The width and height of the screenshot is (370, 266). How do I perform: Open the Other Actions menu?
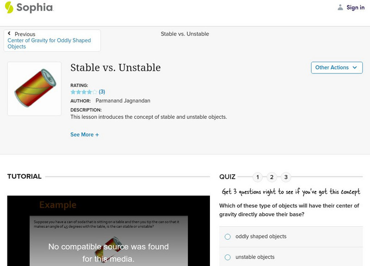coord(337,67)
